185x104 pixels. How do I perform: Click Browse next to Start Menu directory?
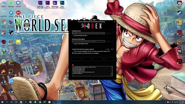click(x=109, y=41)
